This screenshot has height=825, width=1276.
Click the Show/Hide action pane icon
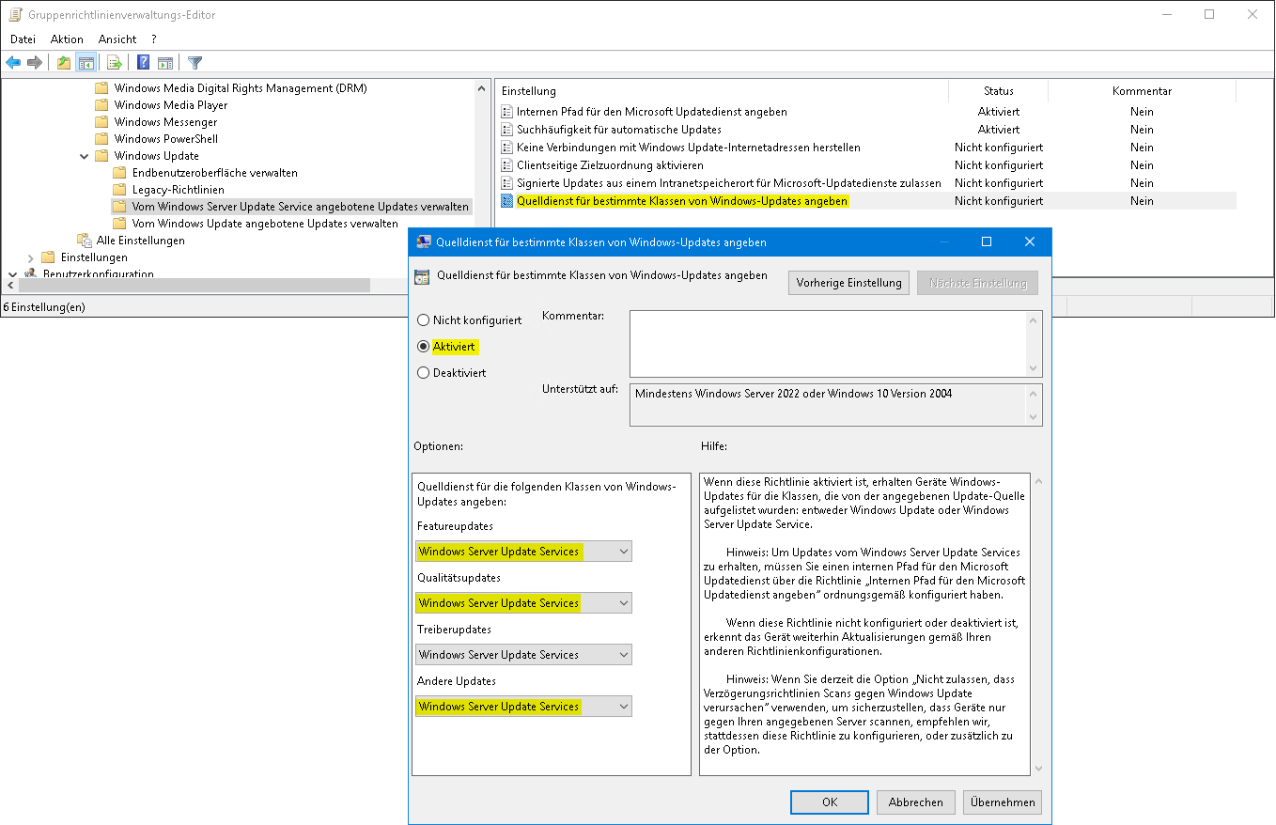pyautogui.click(x=165, y=63)
